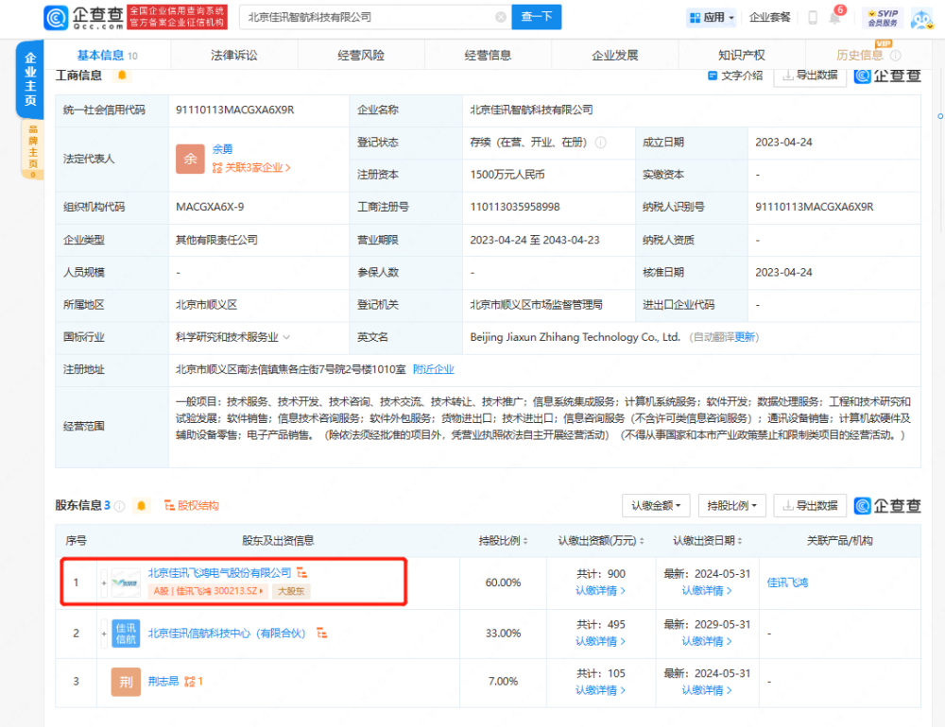The height and width of the screenshot is (727, 945).
Task: Open the mobile phone icon in header
Action: [813, 18]
